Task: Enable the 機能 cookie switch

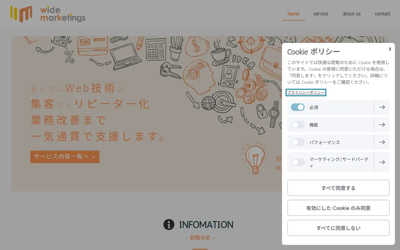Action: click(x=298, y=125)
